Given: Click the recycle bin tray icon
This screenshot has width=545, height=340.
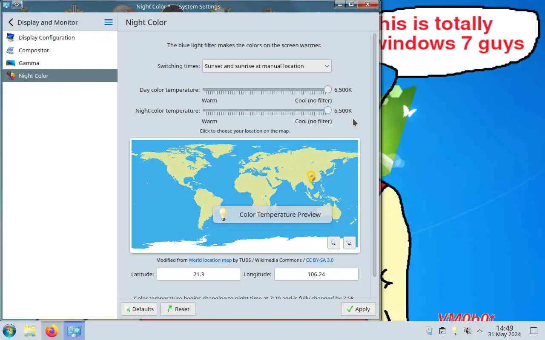Looking at the screenshot, I should pos(429,331).
